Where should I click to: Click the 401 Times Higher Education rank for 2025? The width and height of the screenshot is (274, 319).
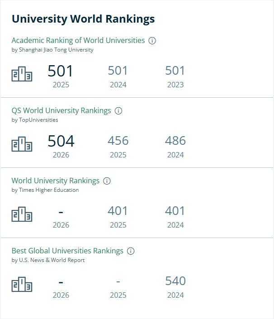[118, 211]
